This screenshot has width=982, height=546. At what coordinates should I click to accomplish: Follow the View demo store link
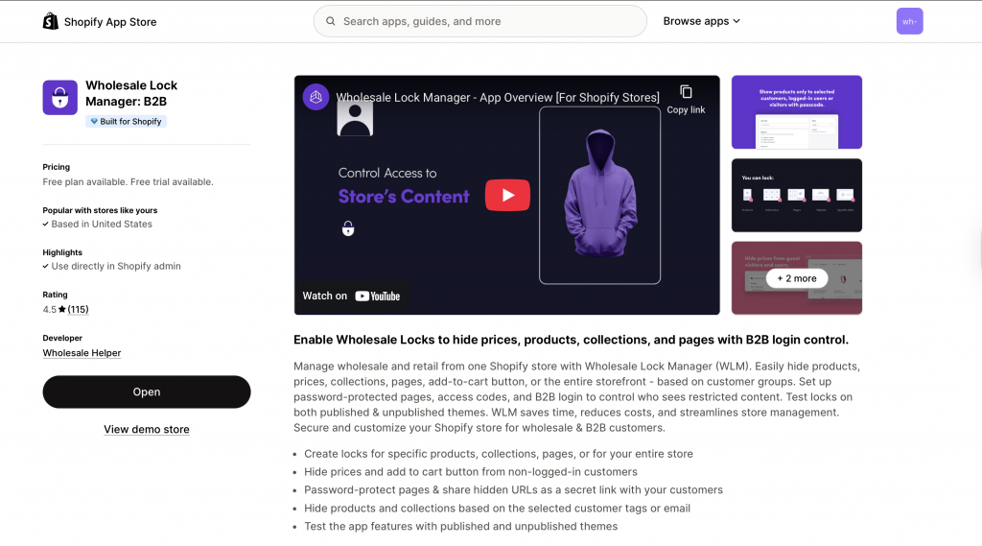pyautogui.click(x=147, y=429)
